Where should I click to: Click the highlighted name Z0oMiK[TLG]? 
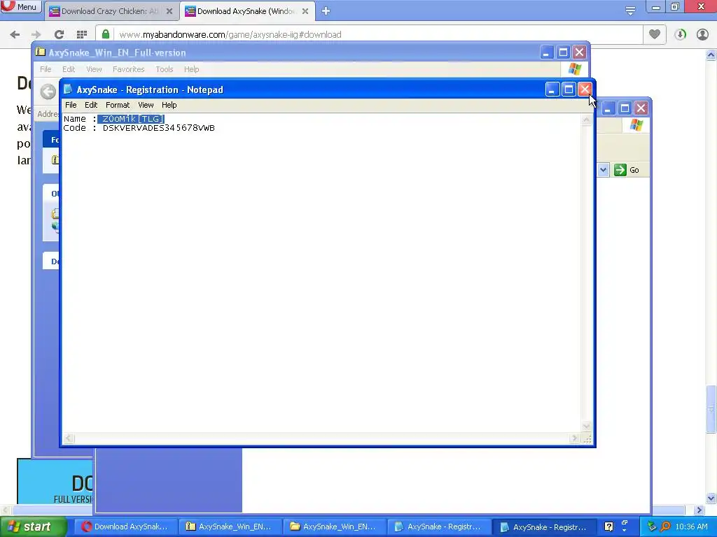pos(131,119)
